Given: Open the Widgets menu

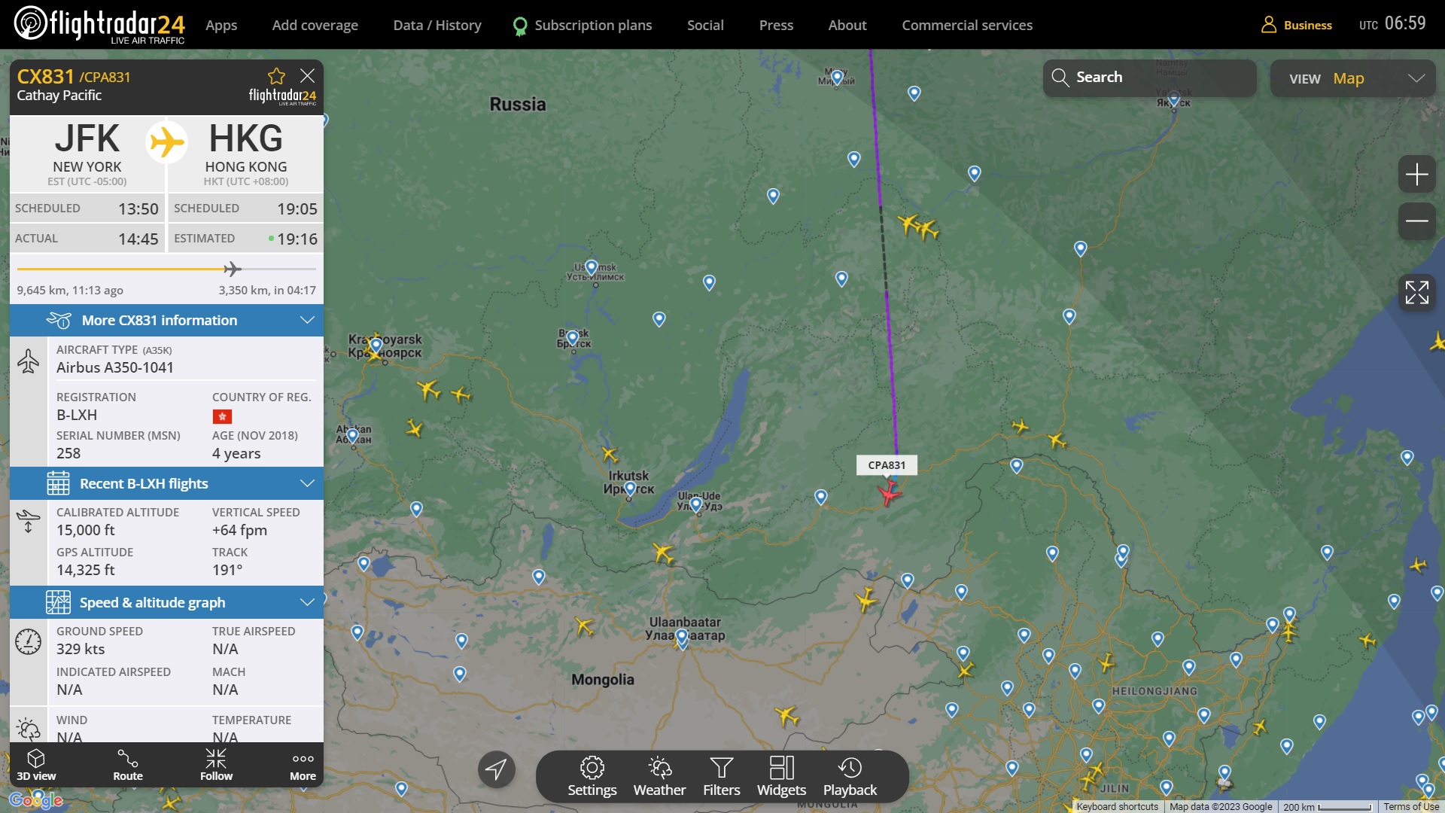Looking at the screenshot, I should pyautogui.click(x=781, y=777).
